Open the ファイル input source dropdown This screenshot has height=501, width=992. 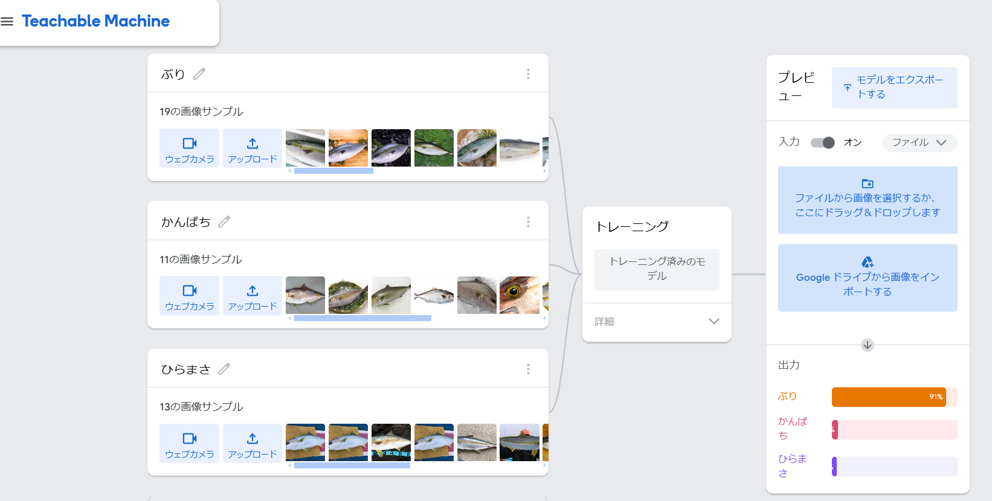coord(920,142)
